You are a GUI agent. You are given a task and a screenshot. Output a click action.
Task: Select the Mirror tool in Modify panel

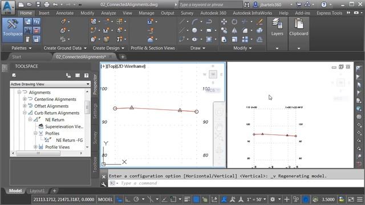(x=234, y=30)
